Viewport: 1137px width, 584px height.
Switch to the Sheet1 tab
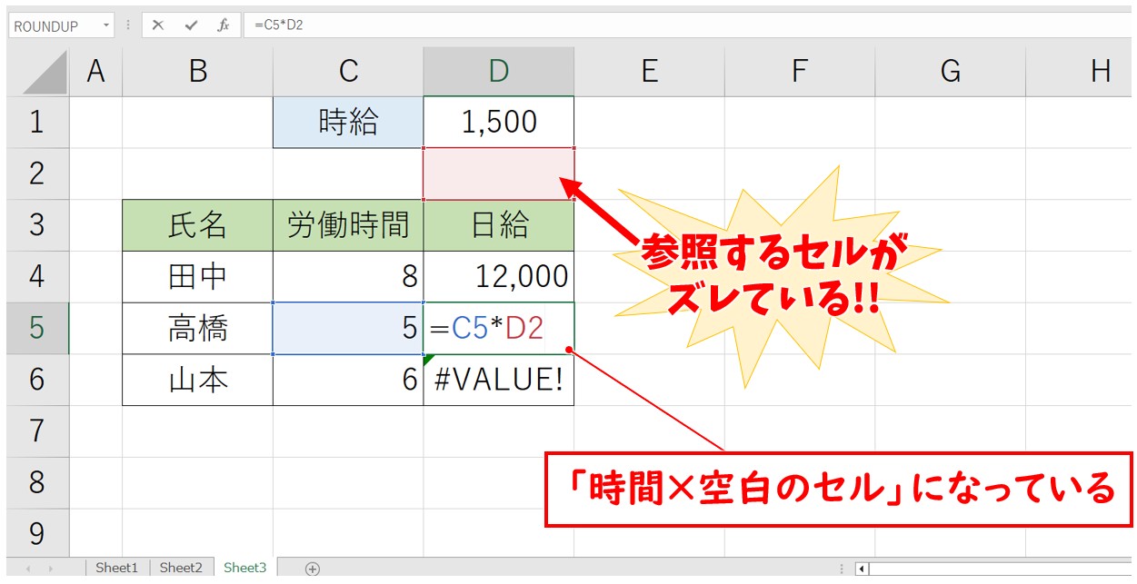pyautogui.click(x=116, y=568)
